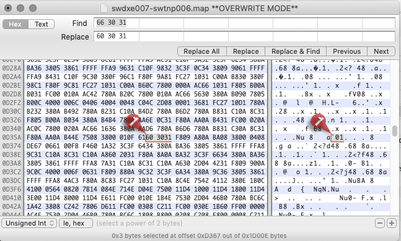Click hex word BA36 in row 0D28A
Screen dimensions: 401x241
coord(34,68)
